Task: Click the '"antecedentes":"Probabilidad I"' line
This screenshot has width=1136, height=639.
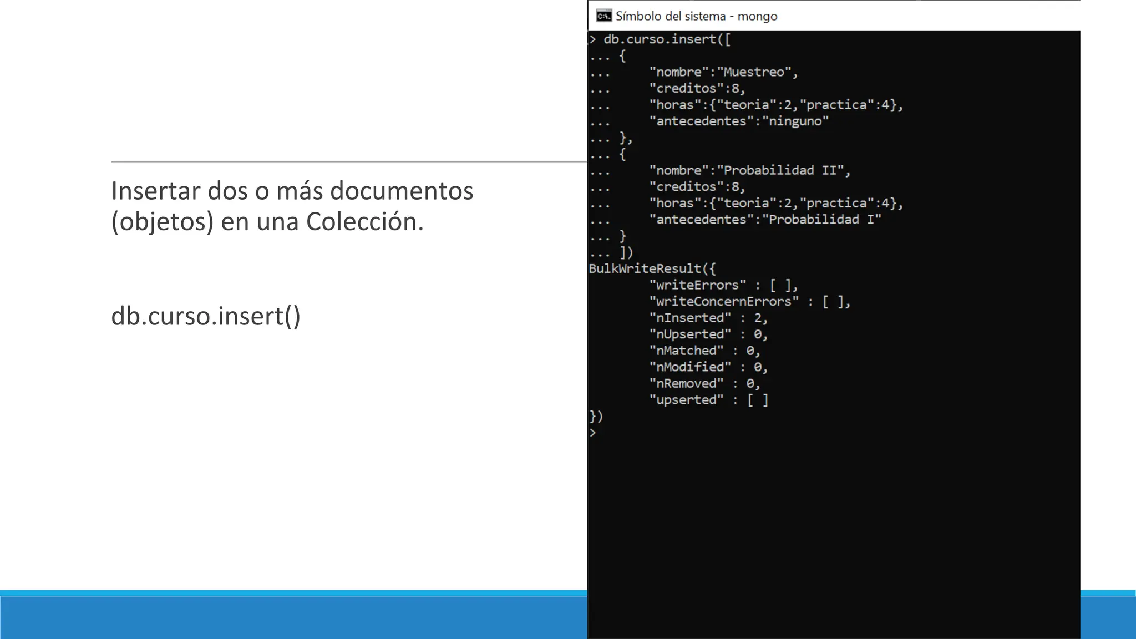Action: (765, 220)
